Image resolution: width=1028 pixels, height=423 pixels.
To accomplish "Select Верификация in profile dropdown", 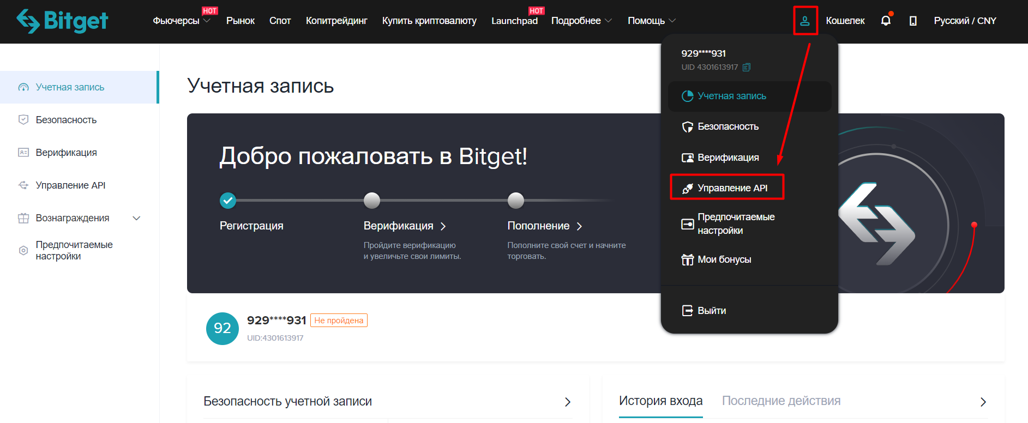I will tap(749, 158).
